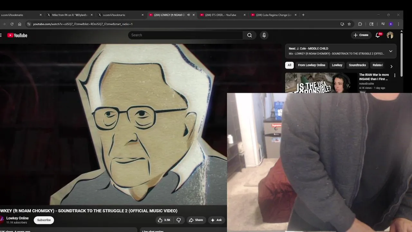Close the IT'S OVER YouTube tab
The height and width of the screenshot is (232, 412).
(245, 15)
